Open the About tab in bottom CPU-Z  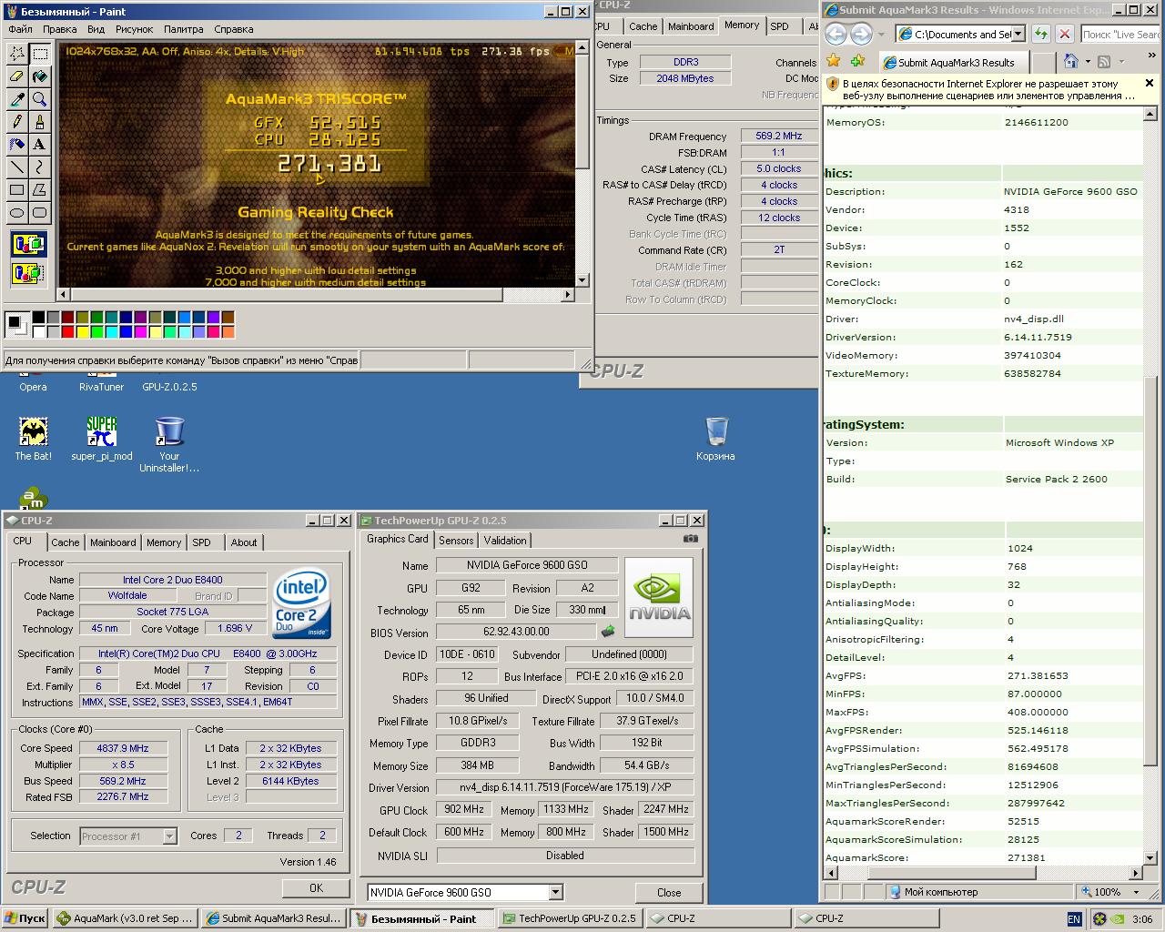click(244, 542)
